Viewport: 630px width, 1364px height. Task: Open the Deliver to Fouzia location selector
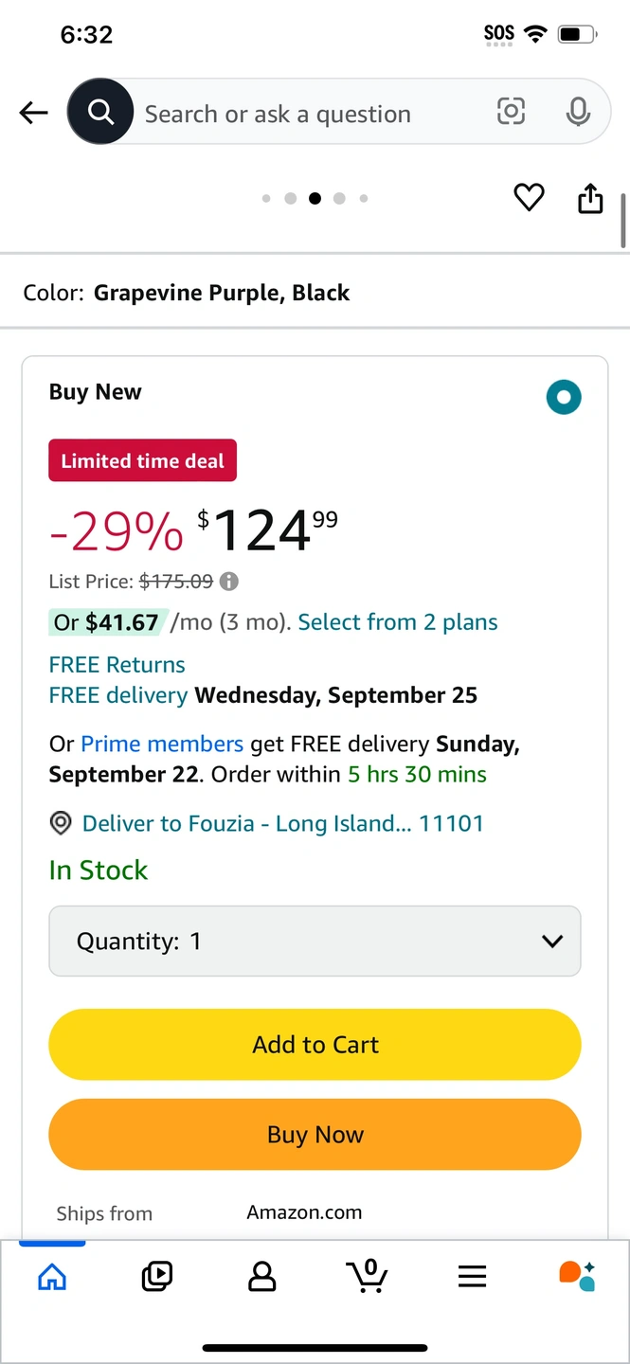(x=282, y=823)
